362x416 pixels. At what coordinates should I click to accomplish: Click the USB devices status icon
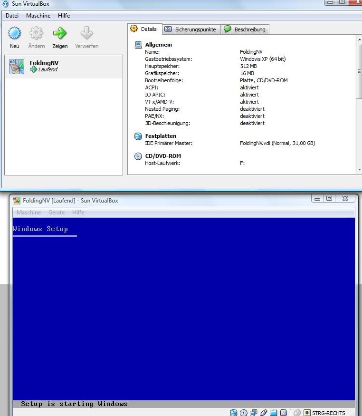pyautogui.click(x=263, y=413)
